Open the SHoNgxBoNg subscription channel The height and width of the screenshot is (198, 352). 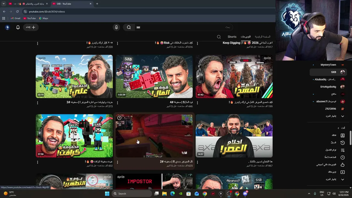pos(328,87)
